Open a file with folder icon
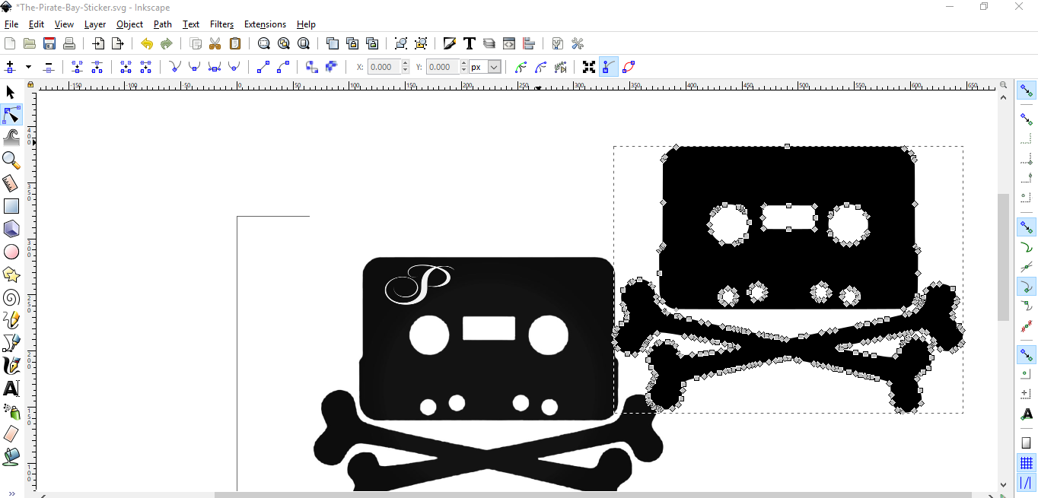 point(30,43)
